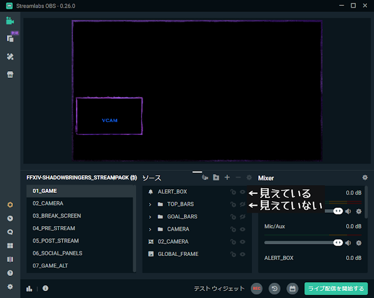
Task: Add a new source with plus icon
Action: (227, 178)
